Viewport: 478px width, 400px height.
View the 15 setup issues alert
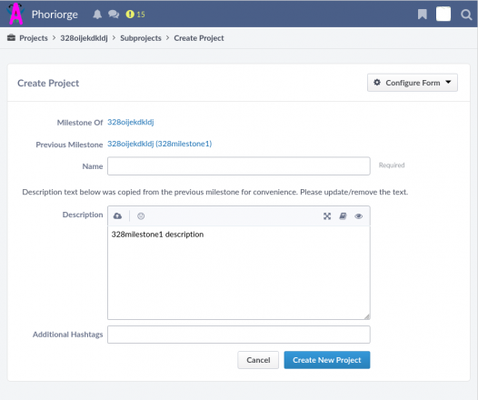point(135,15)
